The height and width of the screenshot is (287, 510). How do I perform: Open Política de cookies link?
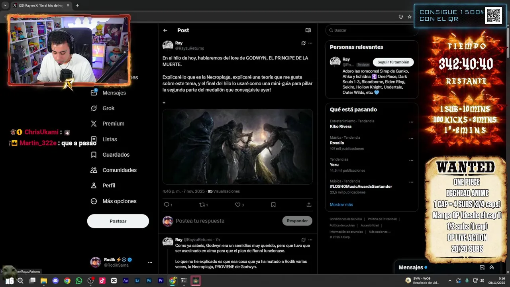[x=342, y=225]
